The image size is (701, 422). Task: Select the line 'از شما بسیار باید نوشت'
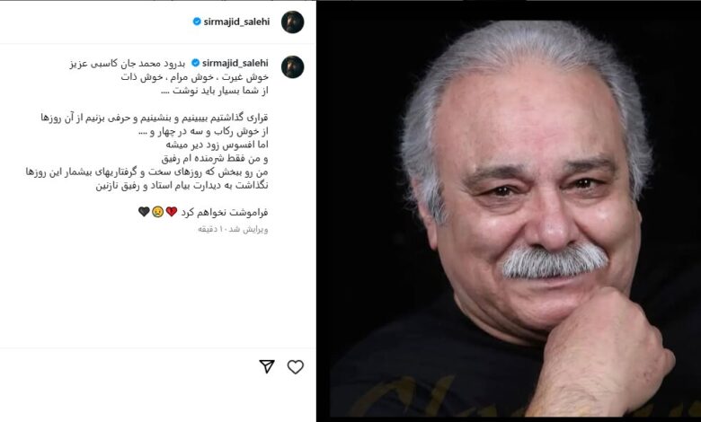[215, 91]
